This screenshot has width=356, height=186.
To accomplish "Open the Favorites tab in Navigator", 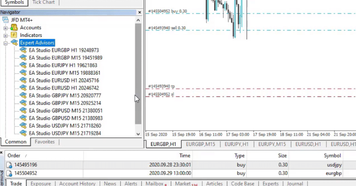I will point(45,142).
